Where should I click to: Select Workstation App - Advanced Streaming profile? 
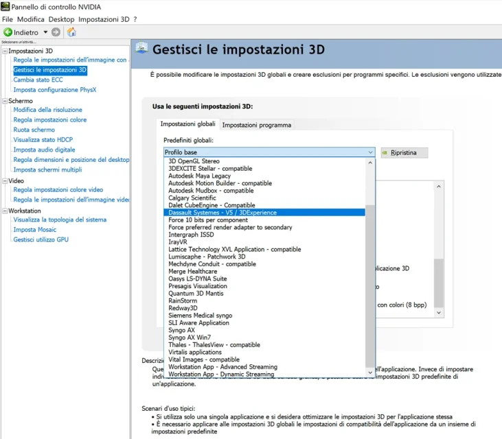[264, 367]
